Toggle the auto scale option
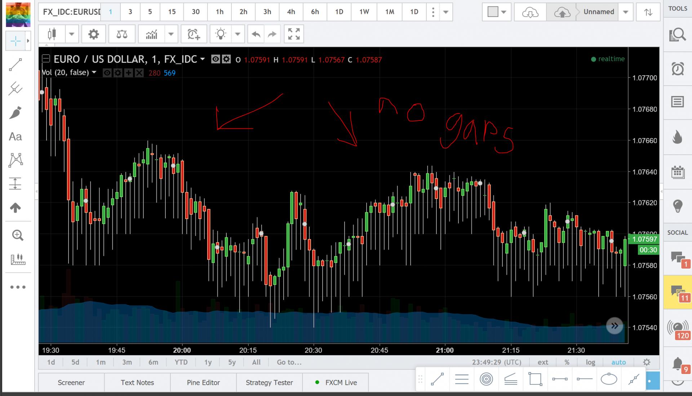The width and height of the screenshot is (692, 396). click(618, 362)
